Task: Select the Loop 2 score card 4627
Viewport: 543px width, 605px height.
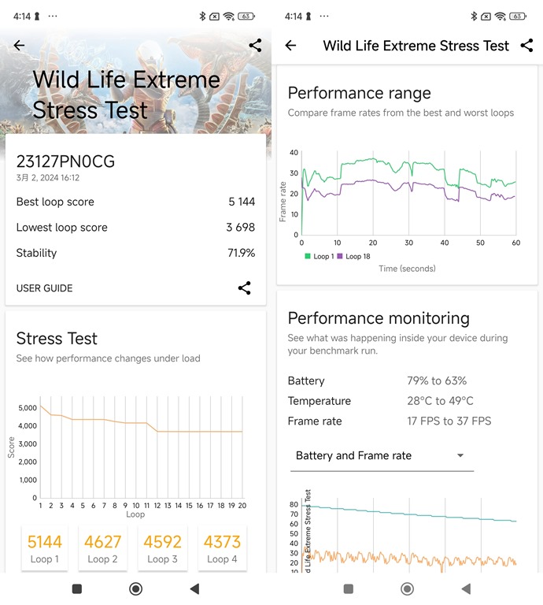Action: click(103, 547)
